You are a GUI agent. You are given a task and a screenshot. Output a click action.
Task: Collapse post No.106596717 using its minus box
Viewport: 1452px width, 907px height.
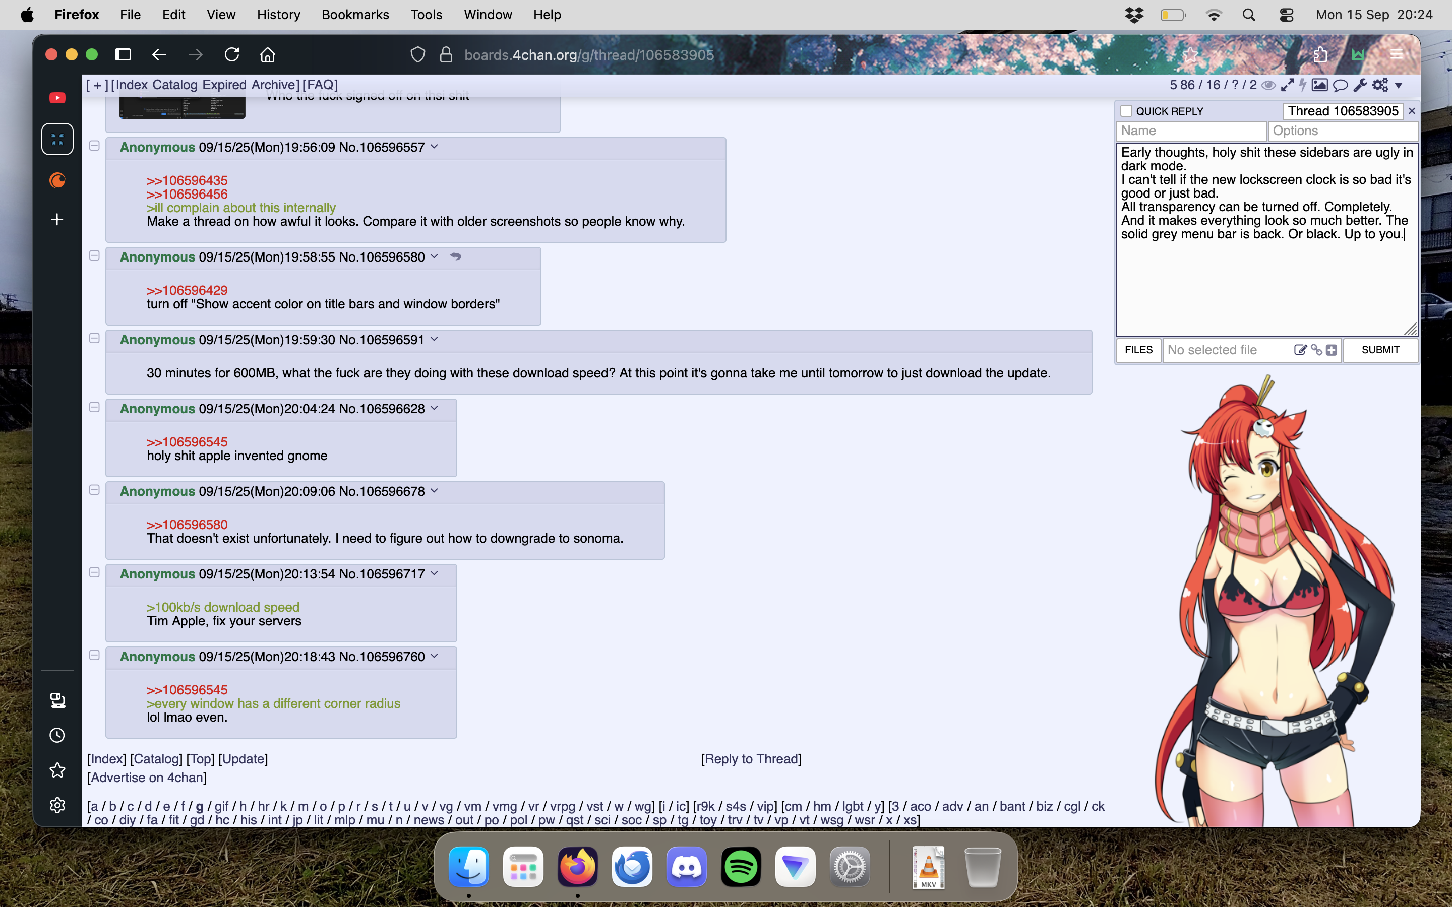tap(94, 573)
